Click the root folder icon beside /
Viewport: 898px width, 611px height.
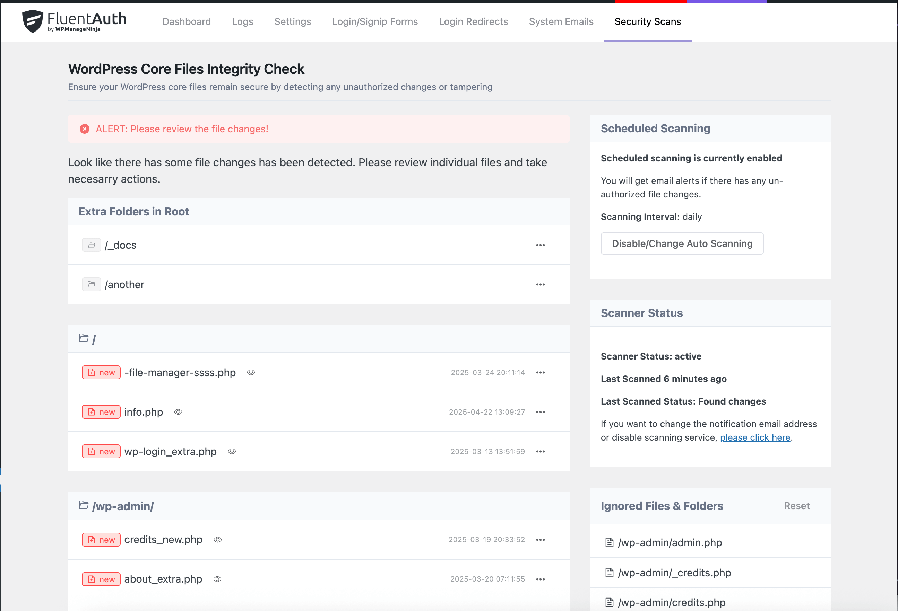pyautogui.click(x=84, y=338)
